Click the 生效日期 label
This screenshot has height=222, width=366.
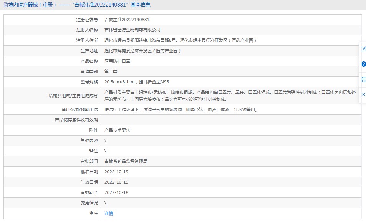pos(89,182)
